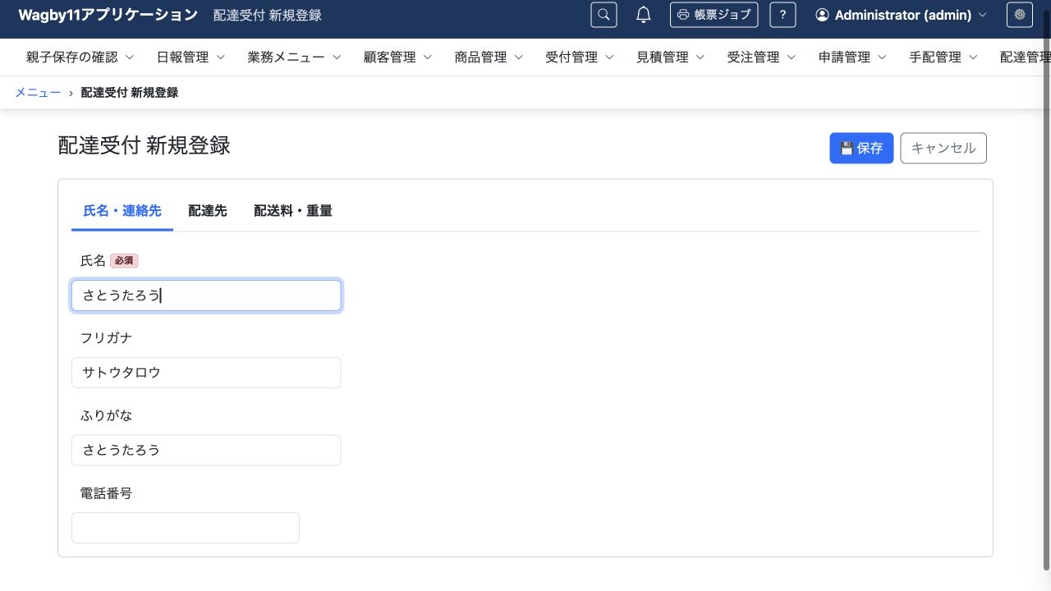Click the 保存 save button
This screenshot has height=591, width=1051.
(x=861, y=149)
